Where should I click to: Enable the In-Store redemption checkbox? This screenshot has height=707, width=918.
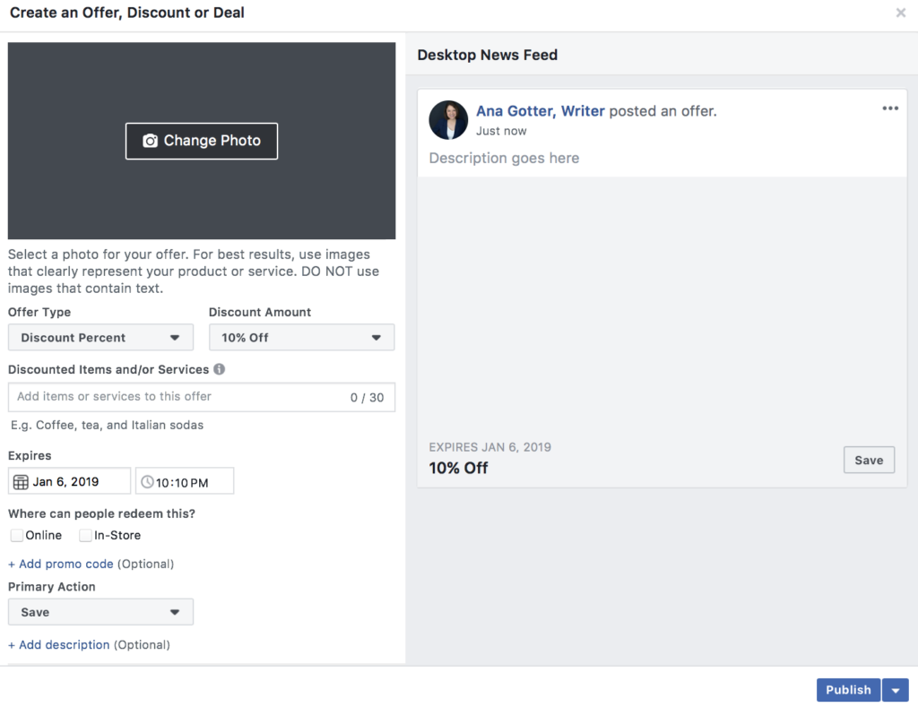85,535
